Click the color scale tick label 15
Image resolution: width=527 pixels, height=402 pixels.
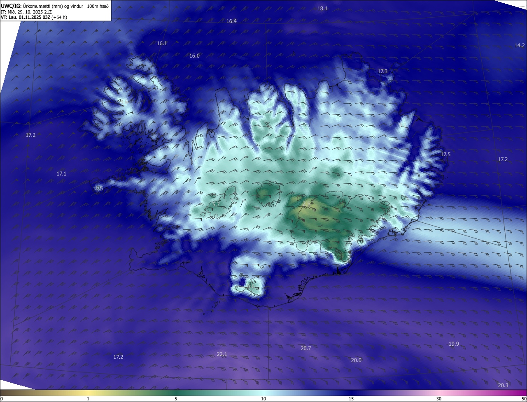pos(351,399)
